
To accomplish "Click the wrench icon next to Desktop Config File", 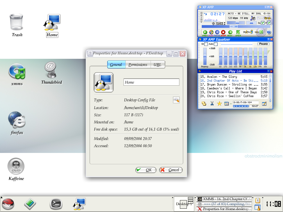I will [176, 100].
